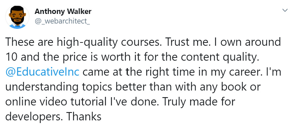Click the word "developers." in the tweet
Image resolution: width=297 pixels, height=128 pixels.
pos(34,117)
